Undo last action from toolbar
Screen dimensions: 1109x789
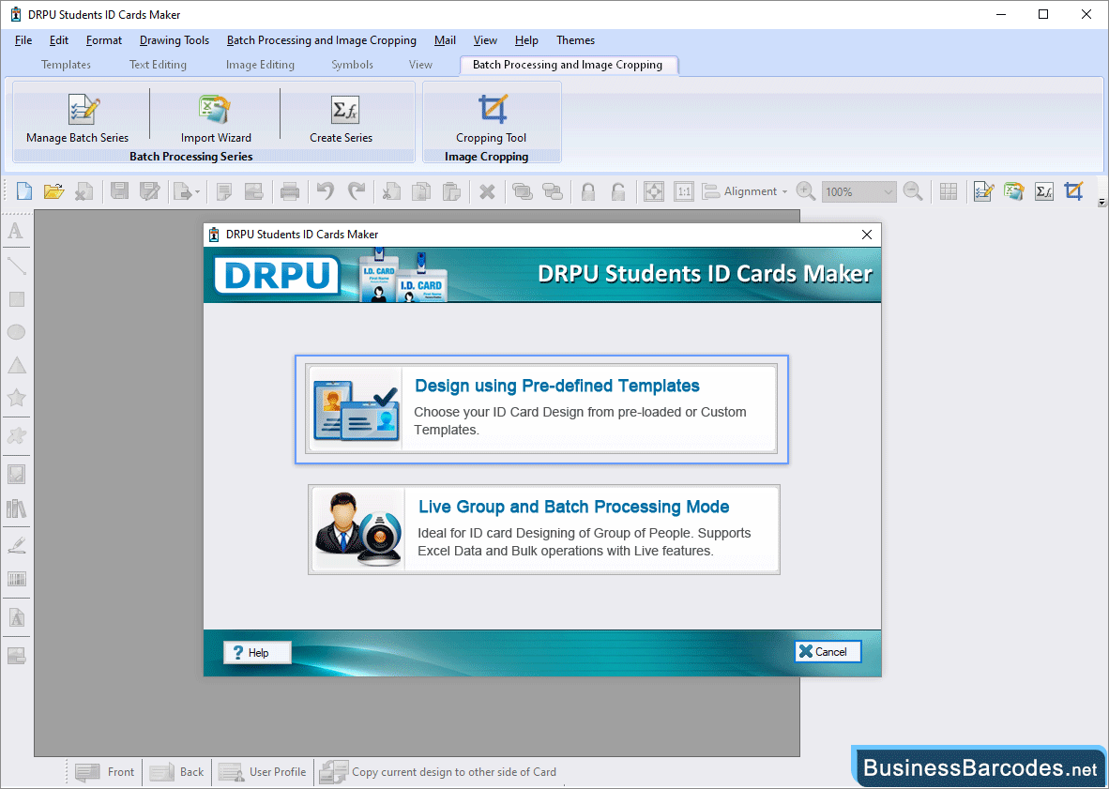click(326, 190)
